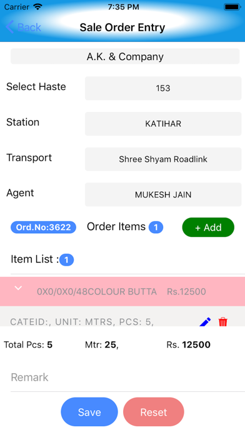
Task: Save the sale order
Action: 89,412
